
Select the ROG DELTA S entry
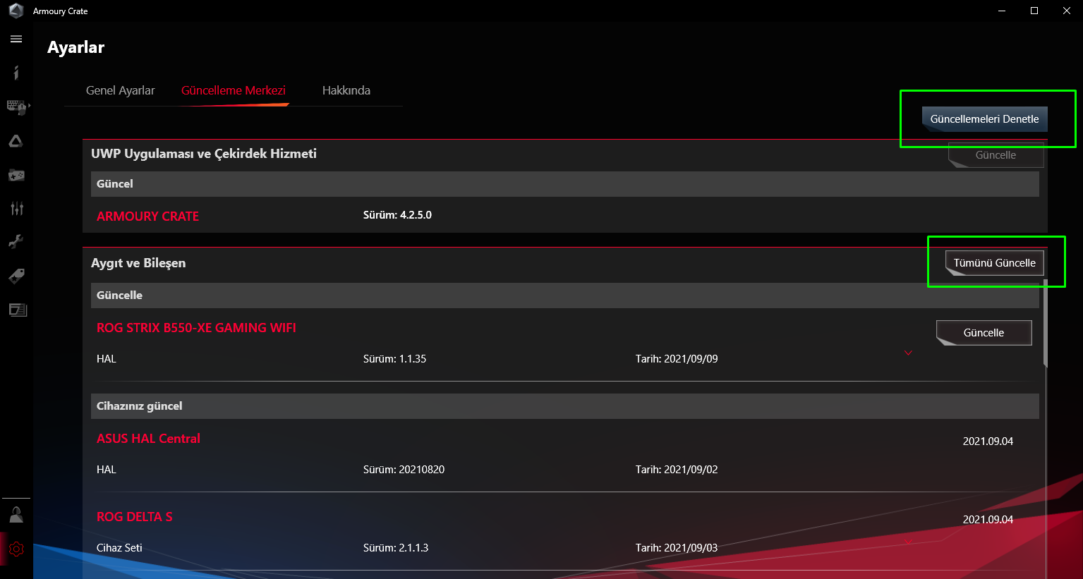[134, 517]
